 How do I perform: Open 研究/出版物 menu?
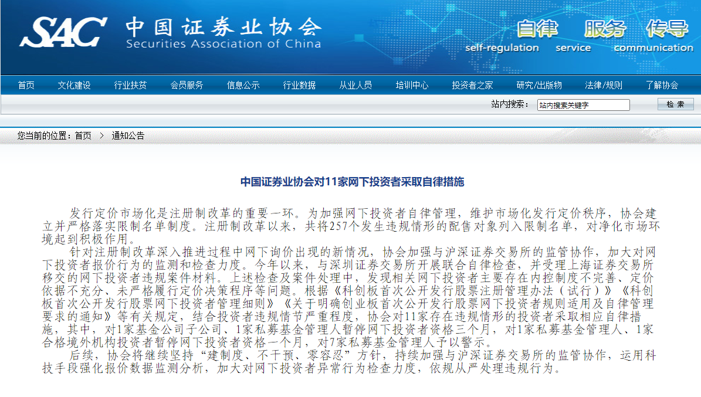[x=539, y=85]
